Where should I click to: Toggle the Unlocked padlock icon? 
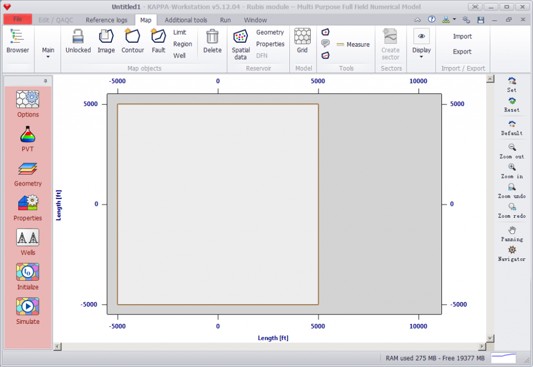tap(78, 36)
